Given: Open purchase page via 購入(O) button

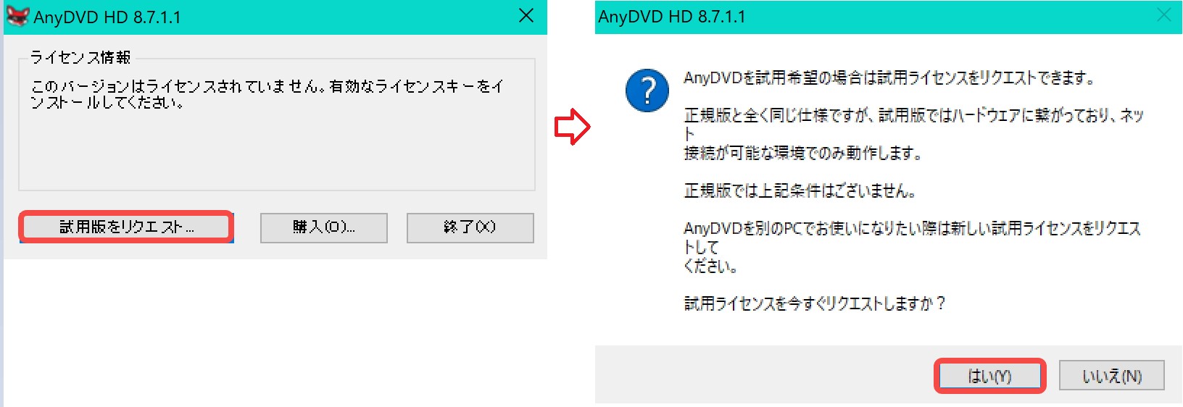Looking at the screenshot, I should click(x=324, y=227).
